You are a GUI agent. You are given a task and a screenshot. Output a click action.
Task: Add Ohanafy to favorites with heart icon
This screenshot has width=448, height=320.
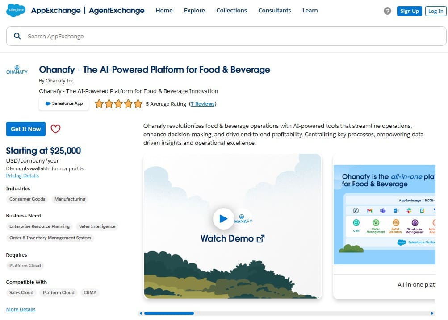tap(55, 129)
